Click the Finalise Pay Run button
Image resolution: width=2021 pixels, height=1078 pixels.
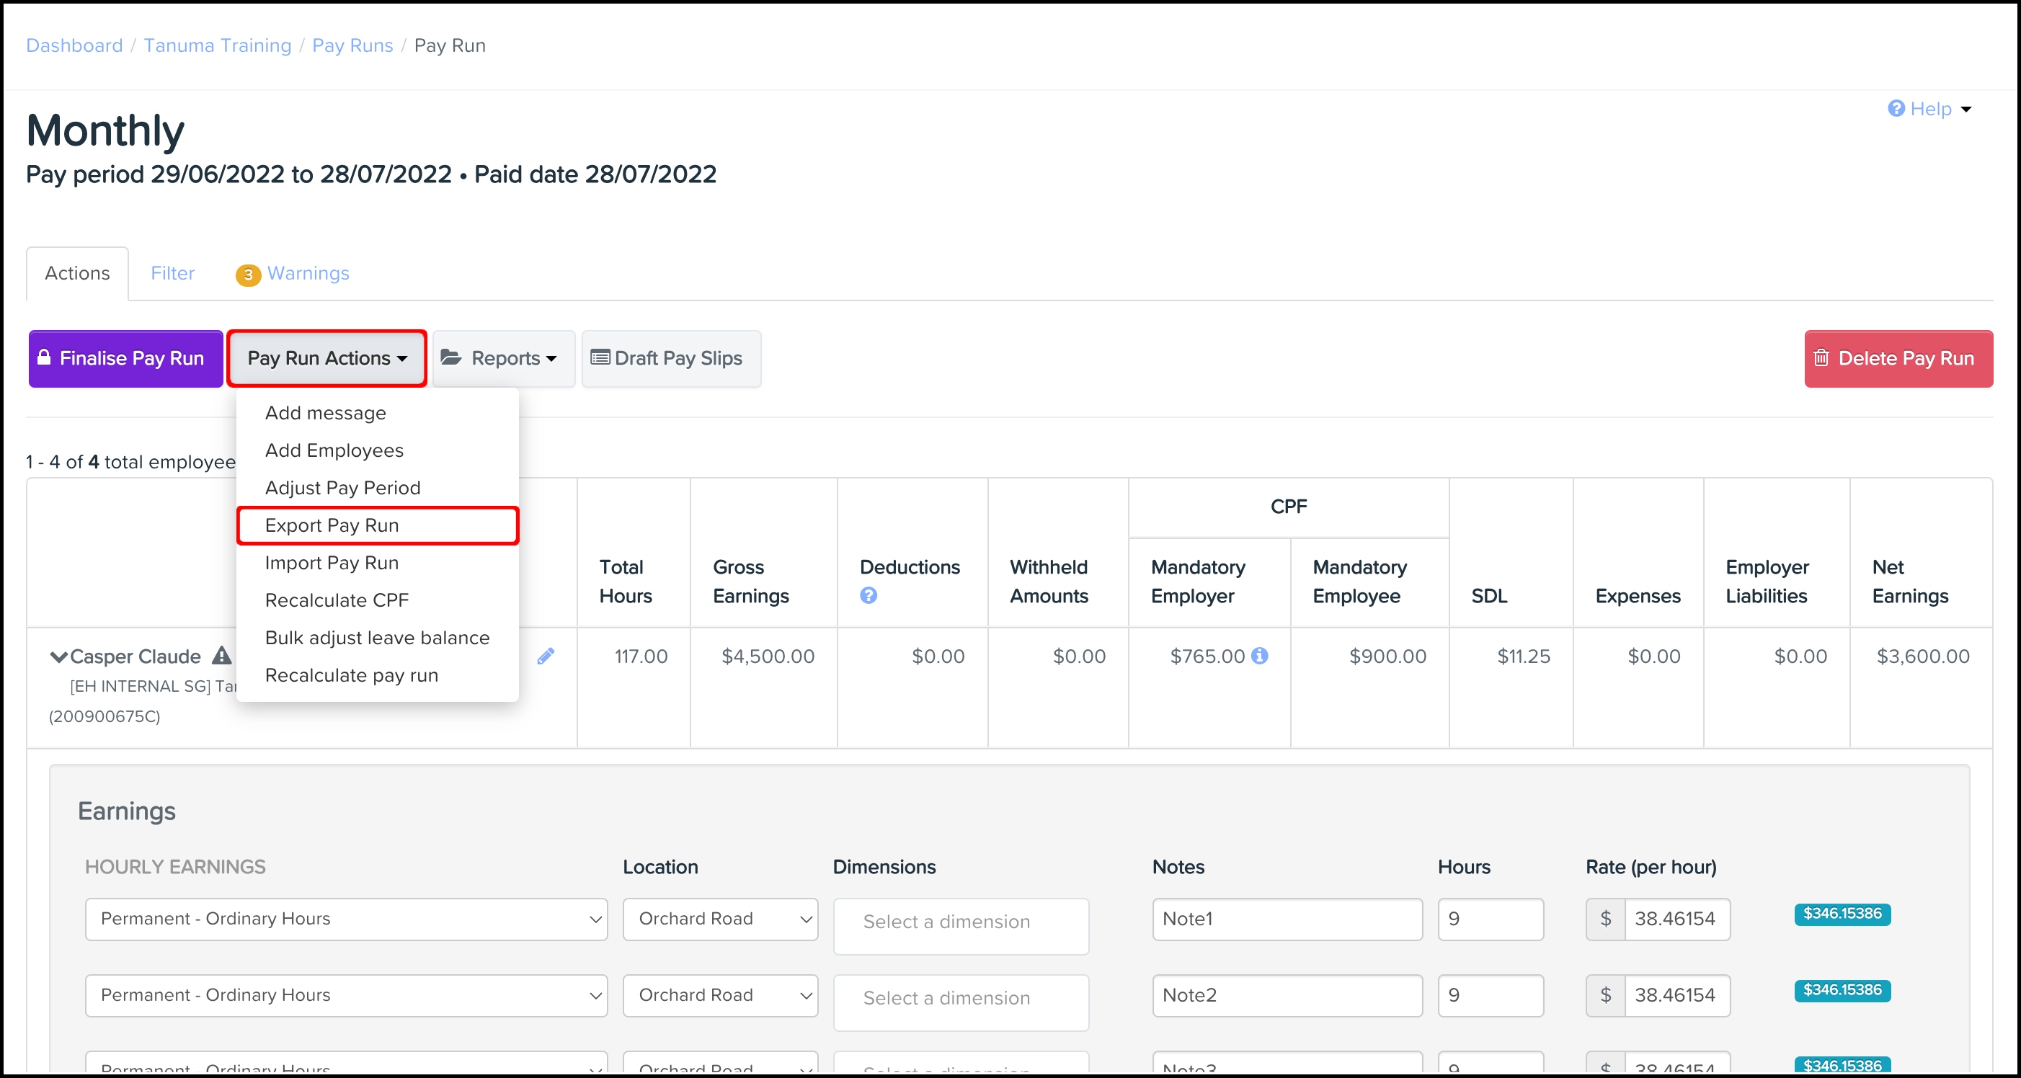(x=125, y=359)
